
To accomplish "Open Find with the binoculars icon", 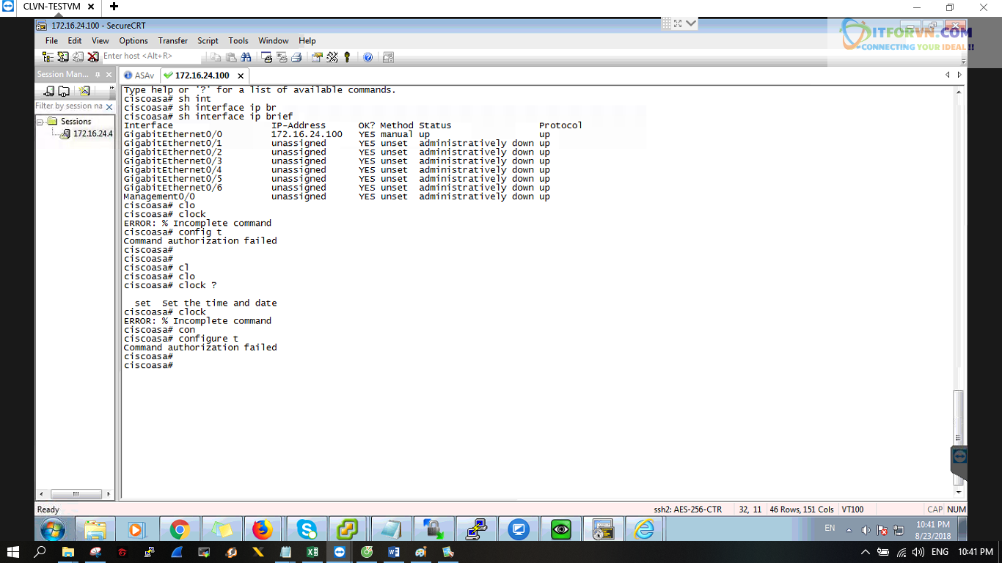I will point(246,56).
